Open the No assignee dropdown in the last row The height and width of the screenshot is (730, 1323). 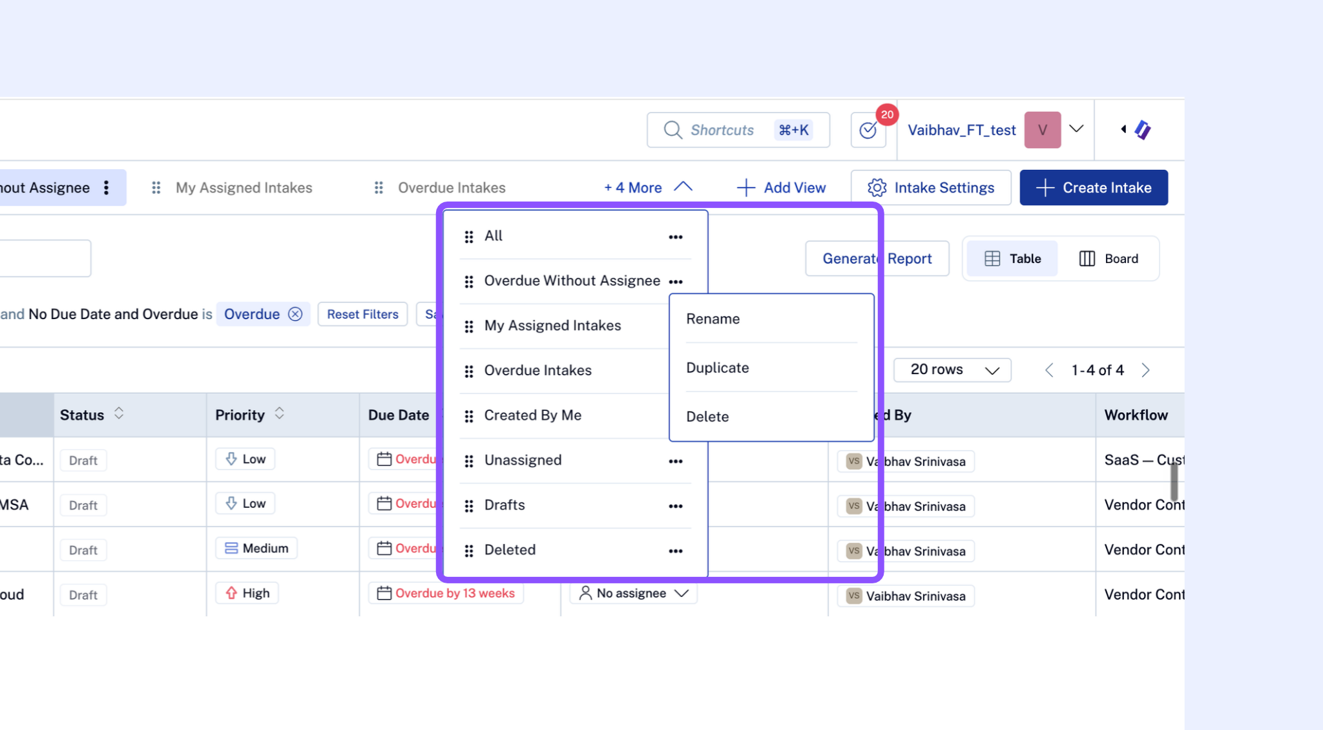pos(633,593)
